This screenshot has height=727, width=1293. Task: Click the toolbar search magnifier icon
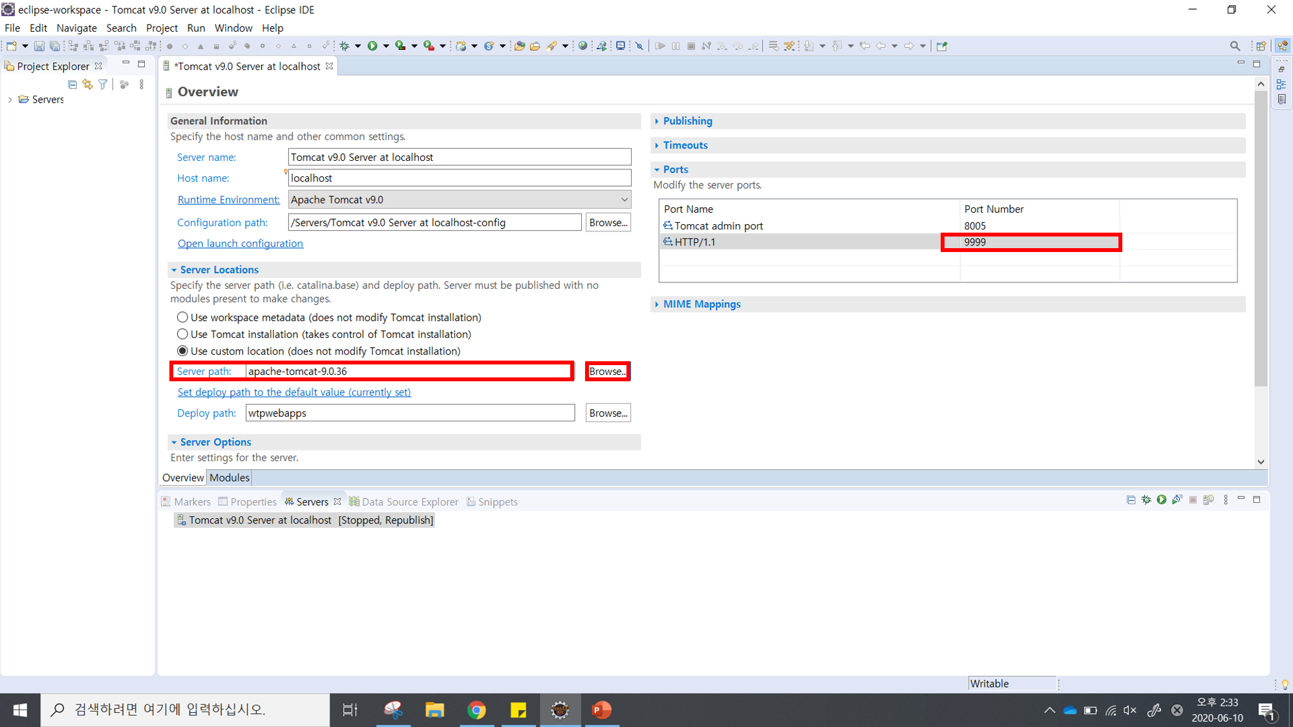click(x=1235, y=46)
